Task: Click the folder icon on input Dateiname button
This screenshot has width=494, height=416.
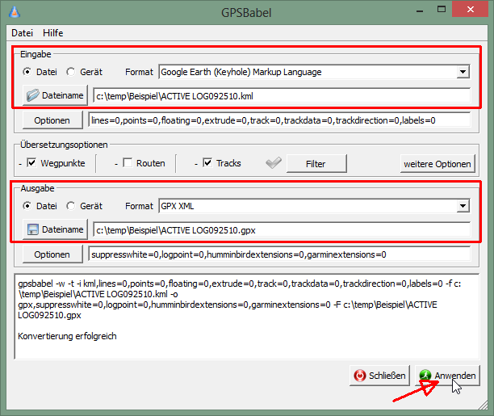Action: 33,95
